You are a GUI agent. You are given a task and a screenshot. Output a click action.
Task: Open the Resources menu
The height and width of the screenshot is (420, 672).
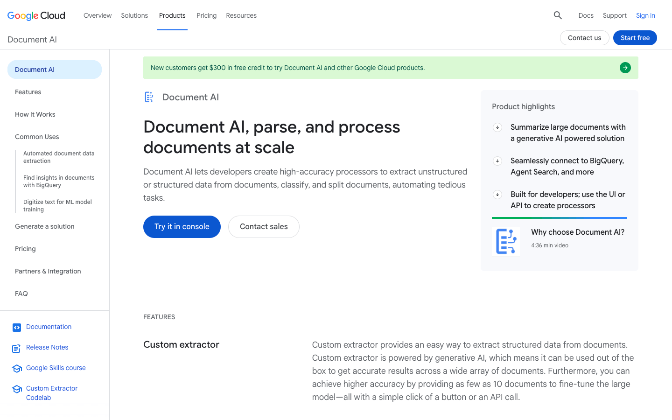point(241,15)
